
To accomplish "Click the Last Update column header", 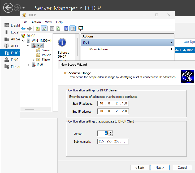I will (189, 42).
